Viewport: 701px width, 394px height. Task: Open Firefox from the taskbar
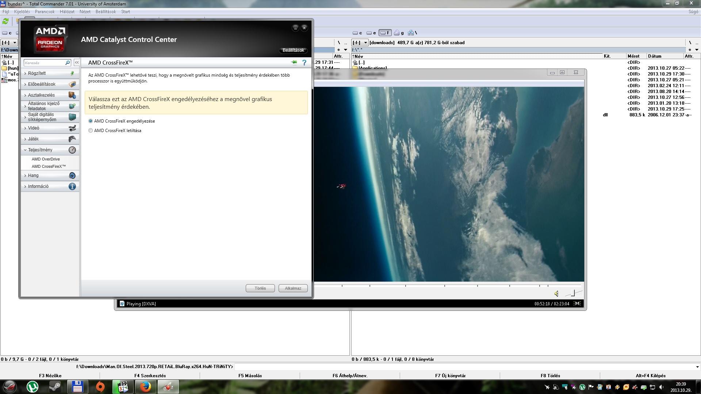(145, 387)
